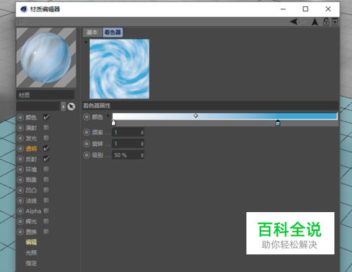
Task: Select the Alpha channel label
Action: [x=33, y=211]
